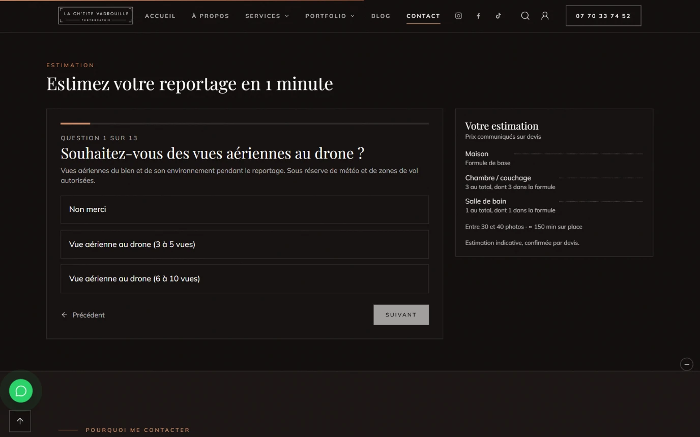The height and width of the screenshot is (437, 700).
Task: Open the Facebook page icon
Action: (x=478, y=16)
